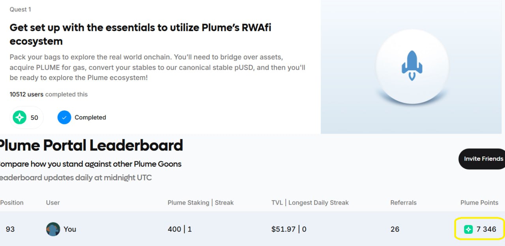Click the Invite Friends button
This screenshot has width=505, height=246.
[x=482, y=159]
